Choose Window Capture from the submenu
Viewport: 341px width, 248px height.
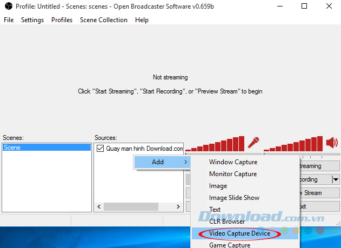[x=245, y=162]
